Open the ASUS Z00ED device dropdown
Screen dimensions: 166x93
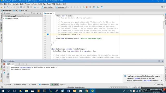[x=47, y=7]
